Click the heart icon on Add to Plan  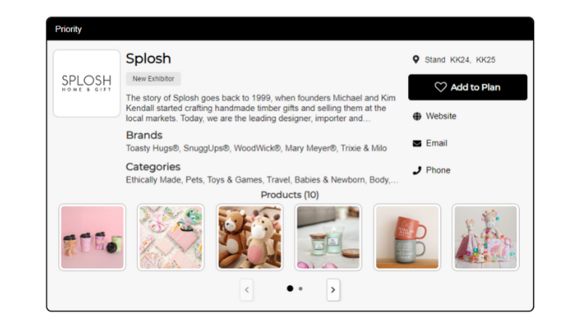tap(440, 87)
